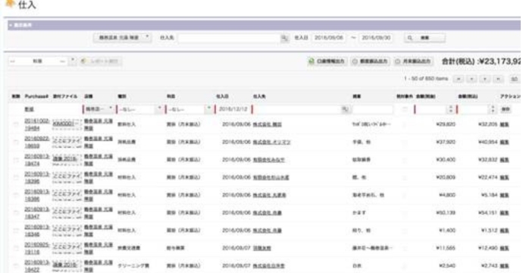
Task: Jump to the last page of results
Action: point(498,79)
